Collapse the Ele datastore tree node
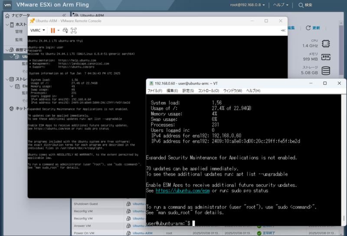The height and width of the screenshot is (236, 347). (x=11, y=86)
